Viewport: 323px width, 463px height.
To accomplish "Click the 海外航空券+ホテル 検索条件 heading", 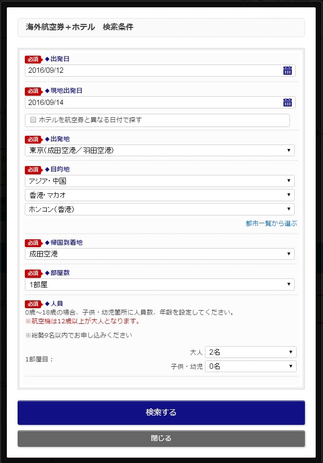I will click(x=80, y=27).
